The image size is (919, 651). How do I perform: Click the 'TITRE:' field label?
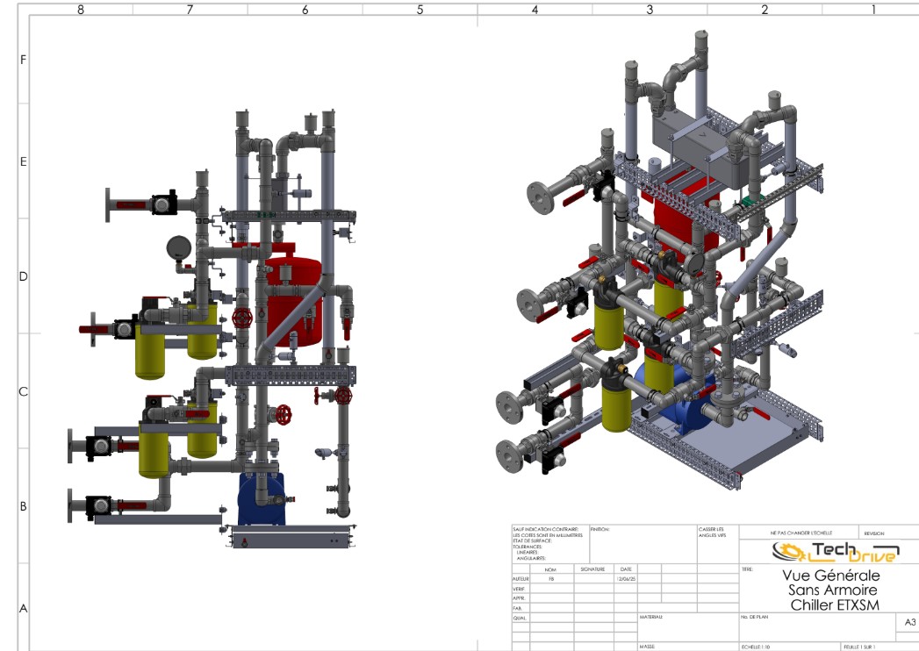(747, 569)
